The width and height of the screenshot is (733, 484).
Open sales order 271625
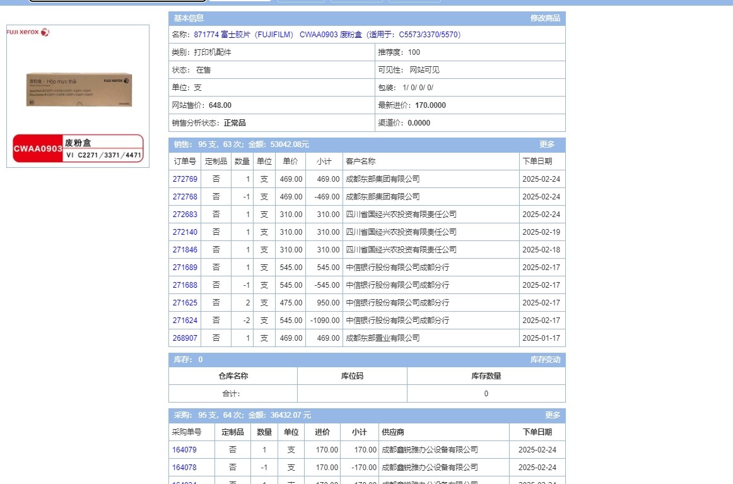coord(185,303)
